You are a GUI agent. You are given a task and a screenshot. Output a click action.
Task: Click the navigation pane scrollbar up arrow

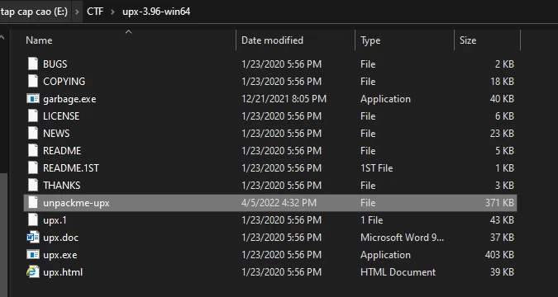click(x=2, y=37)
